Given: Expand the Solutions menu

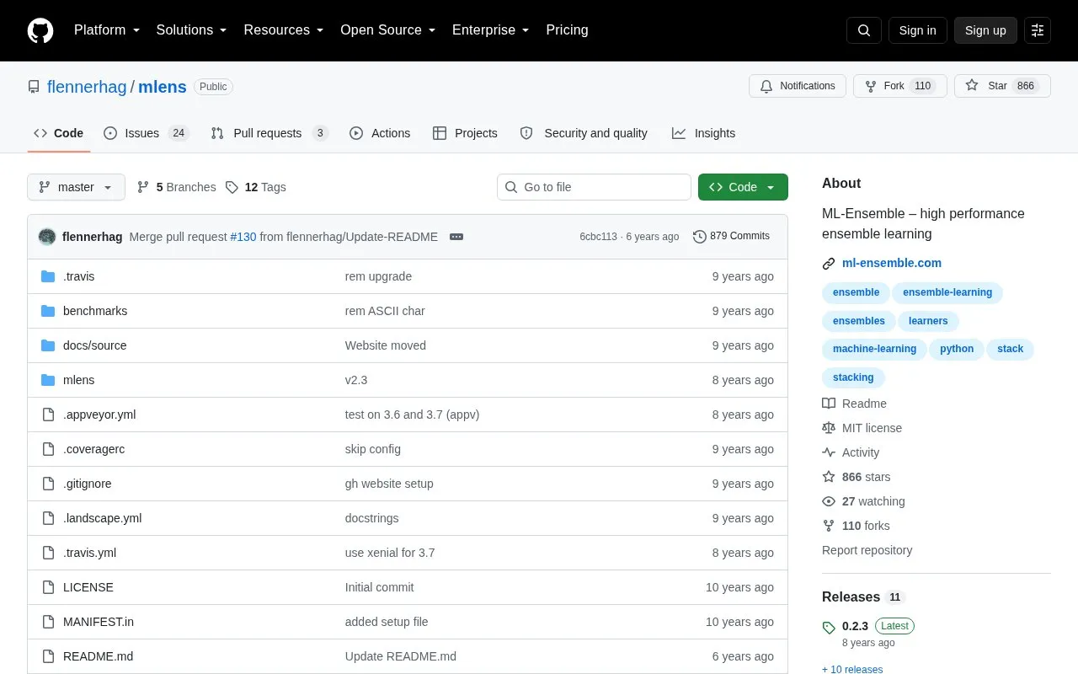Looking at the screenshot, I should pyautogui.click(x=192, y=30).
